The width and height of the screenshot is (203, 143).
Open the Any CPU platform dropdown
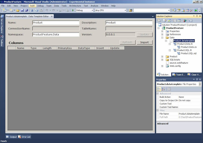click(x=125, y=10)
